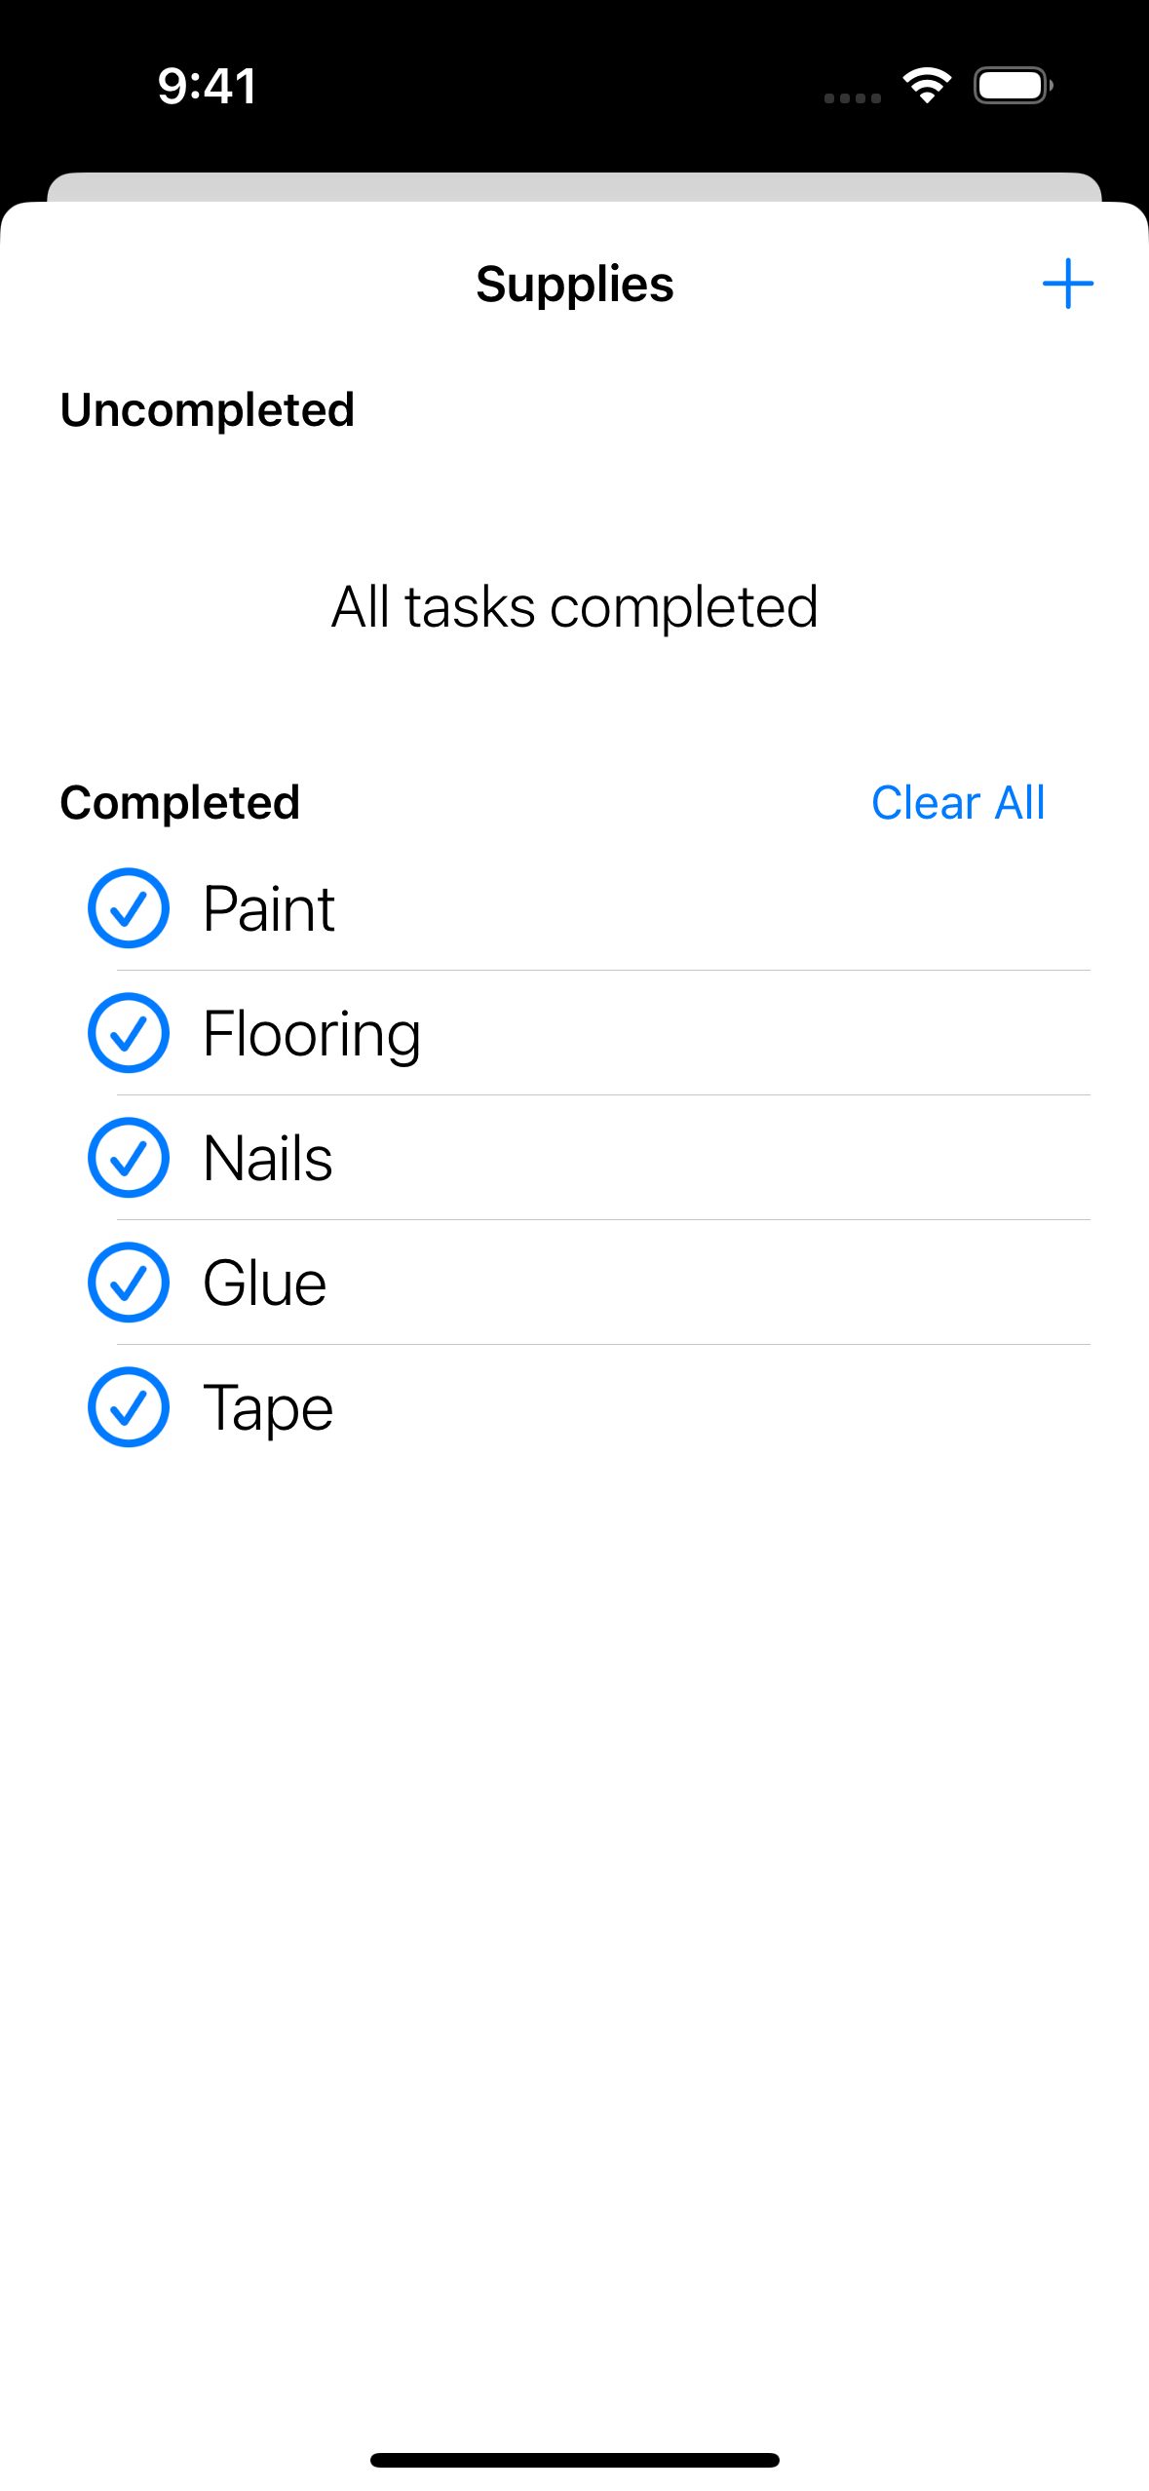Select the Flooring item label

pyautogui.click(x=312, y=1033)
